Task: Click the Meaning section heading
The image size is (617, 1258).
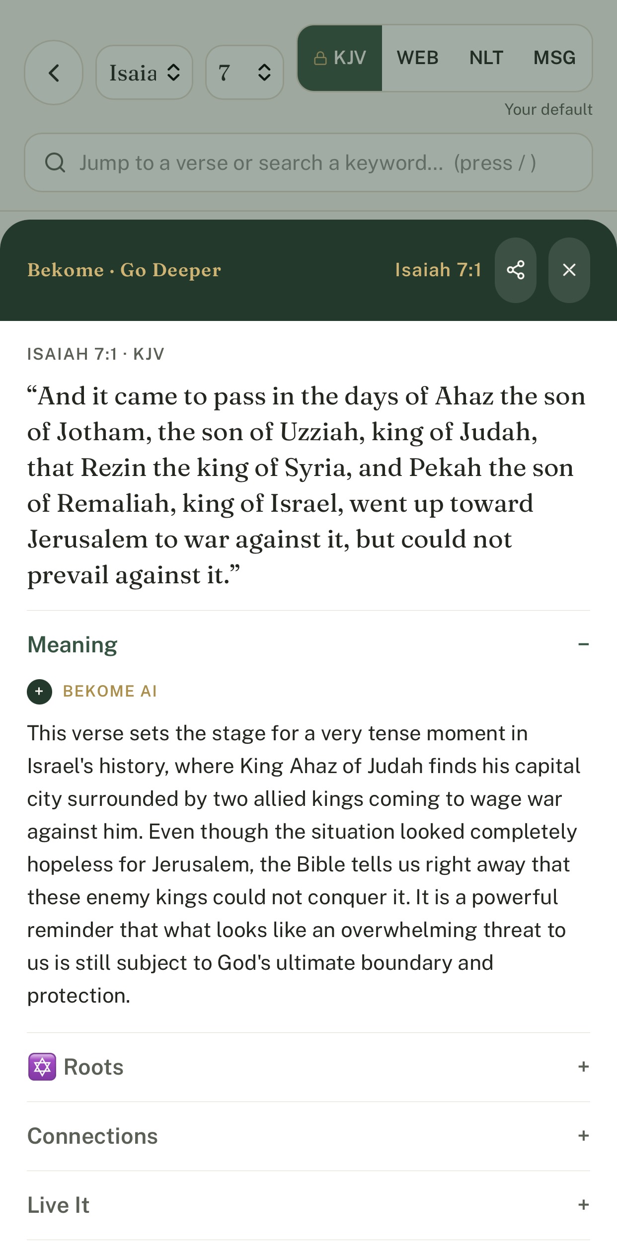Action: tap(73, 644)
